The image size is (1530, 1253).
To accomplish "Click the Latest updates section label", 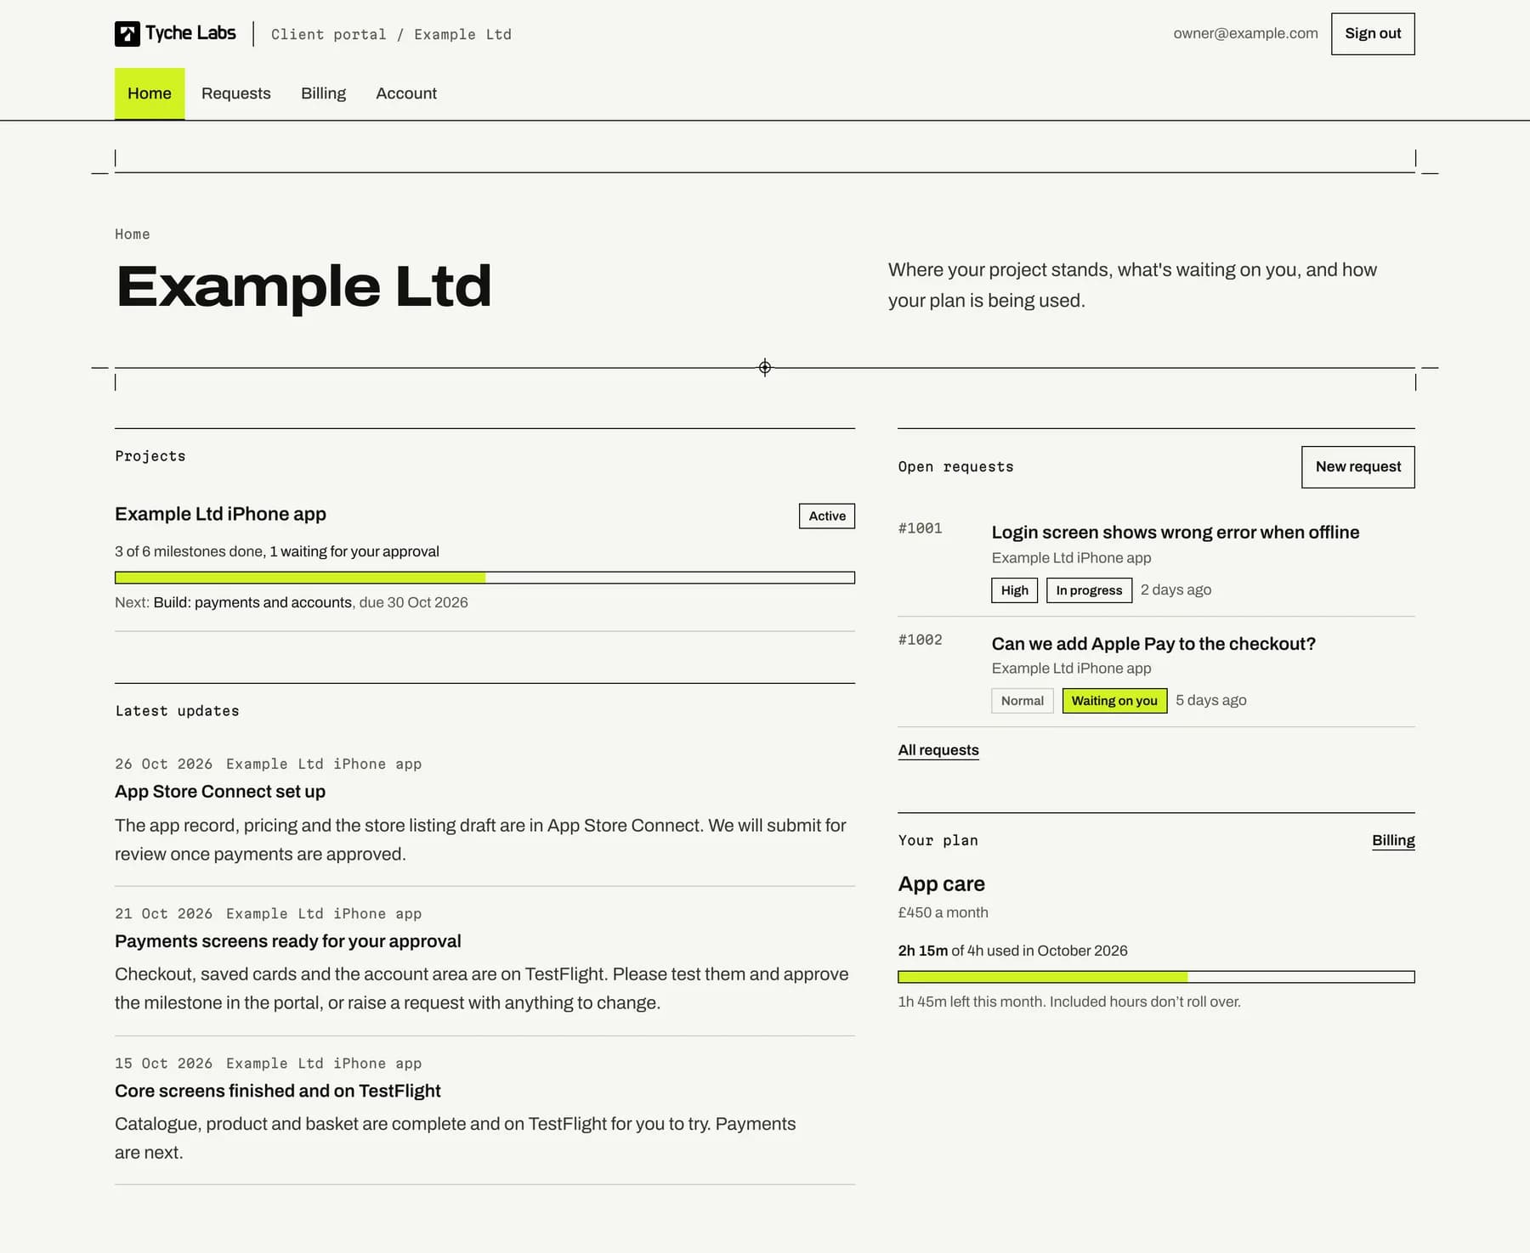I will point(178,711).
